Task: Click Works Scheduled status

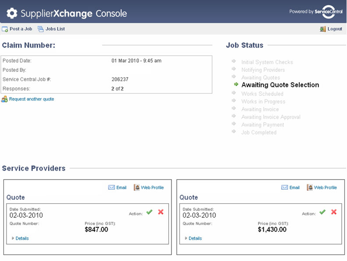Action: pyautogui.click(x=262, y=94)
